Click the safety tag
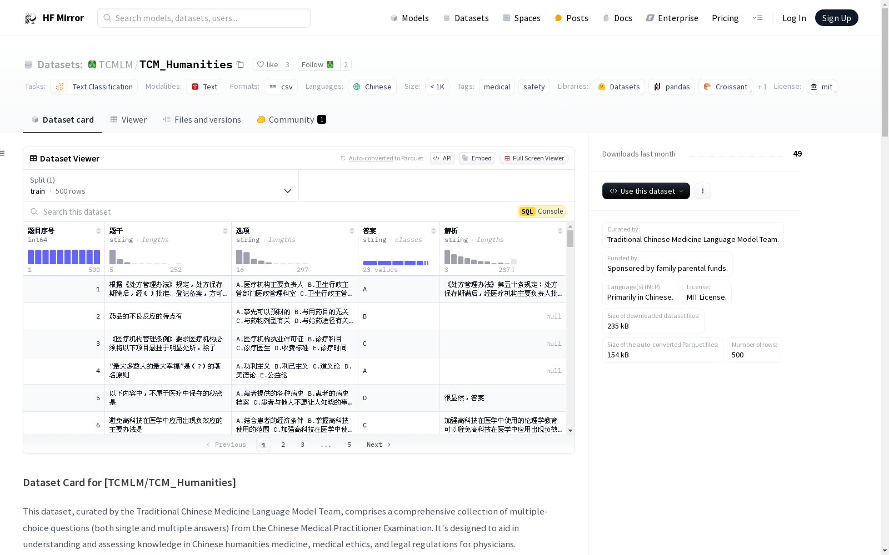The height and width of the screenshot is (555, 889). pos(534,87)
